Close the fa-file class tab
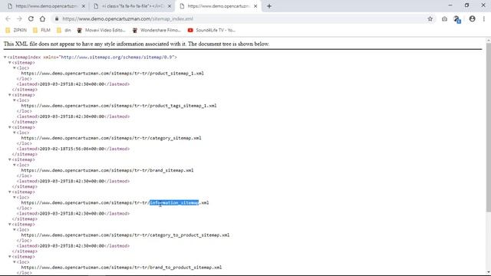Screen dimensions: 491x276 pos(170,6)
